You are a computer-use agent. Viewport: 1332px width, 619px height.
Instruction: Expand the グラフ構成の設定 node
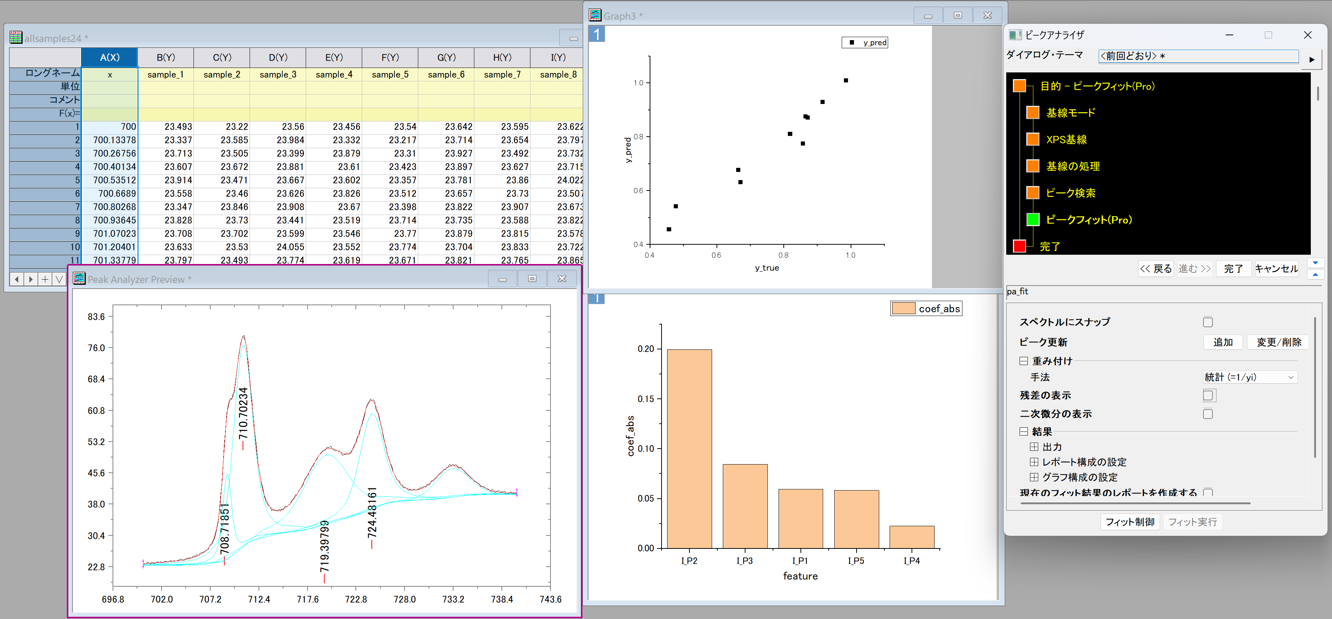coord(1034,477)
